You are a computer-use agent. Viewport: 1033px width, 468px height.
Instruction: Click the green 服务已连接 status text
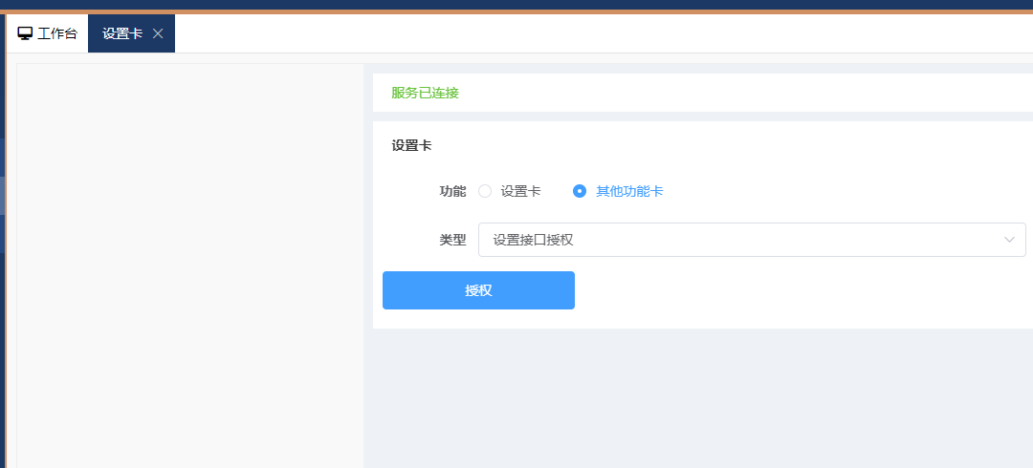click(x=425, y=93)
